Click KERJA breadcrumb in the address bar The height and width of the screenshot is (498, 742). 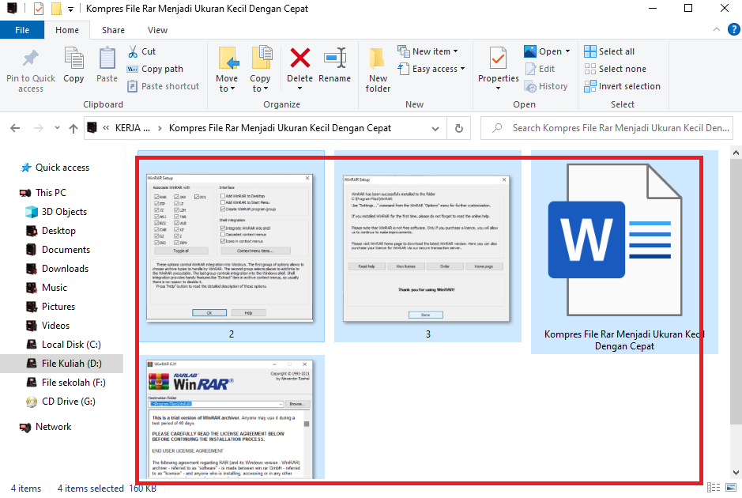[133, 128]
